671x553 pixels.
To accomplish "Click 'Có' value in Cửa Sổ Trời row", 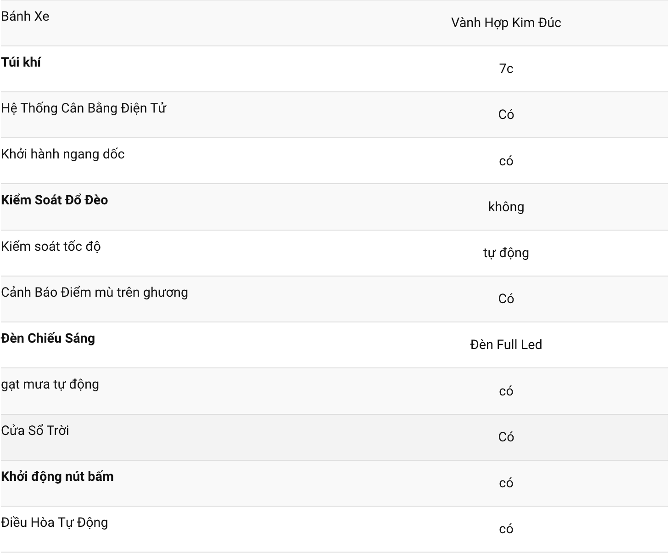I will [x=506, y=437].
